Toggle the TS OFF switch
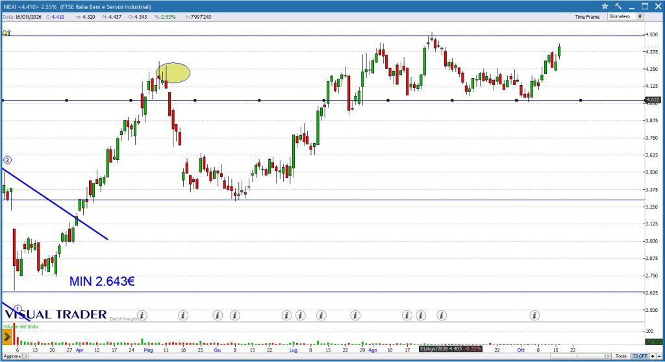Image resolution: width=665 pixels, height=362 pixels. coord(640,356)
